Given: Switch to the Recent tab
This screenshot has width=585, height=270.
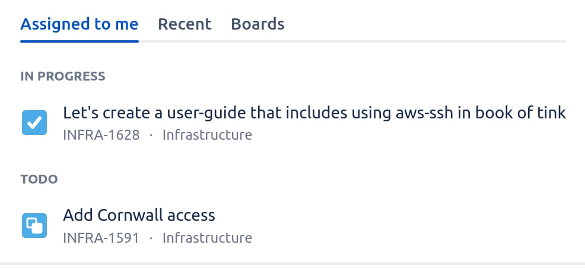Looking at the screenshot, I should [185, 24].
